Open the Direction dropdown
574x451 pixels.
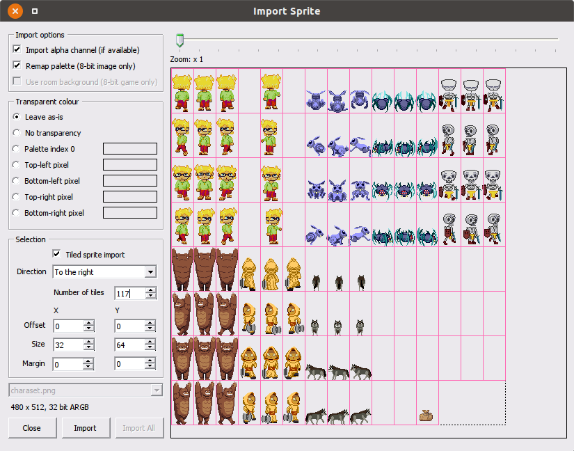coord(150,272)
